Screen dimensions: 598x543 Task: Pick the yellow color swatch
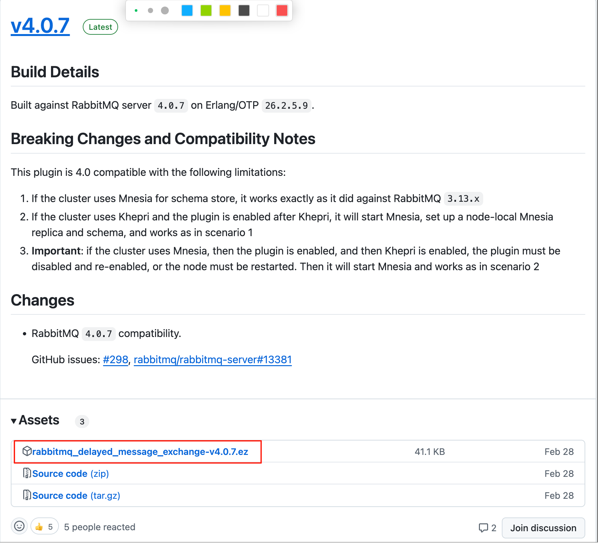click(x=225, y=10)
